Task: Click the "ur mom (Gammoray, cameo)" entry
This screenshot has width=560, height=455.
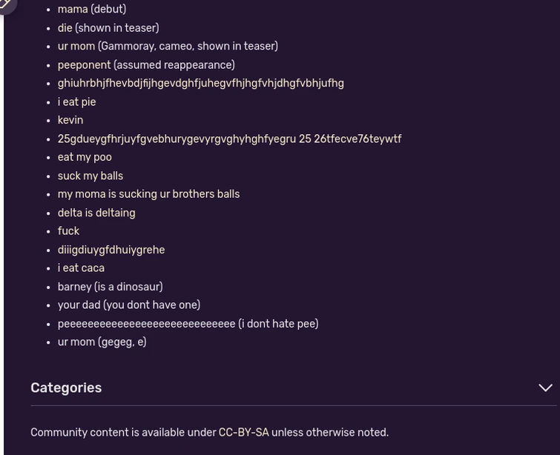Action: pyautogui.click(x=168, y=47)
